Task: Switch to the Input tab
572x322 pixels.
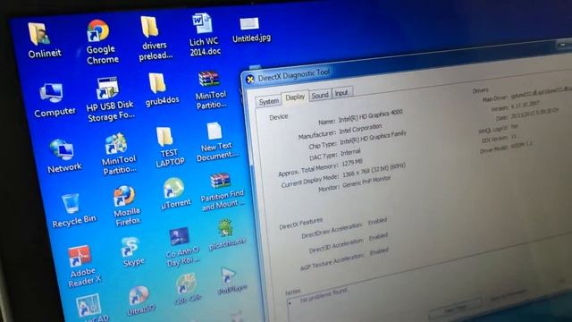Action: click(341, 93)
